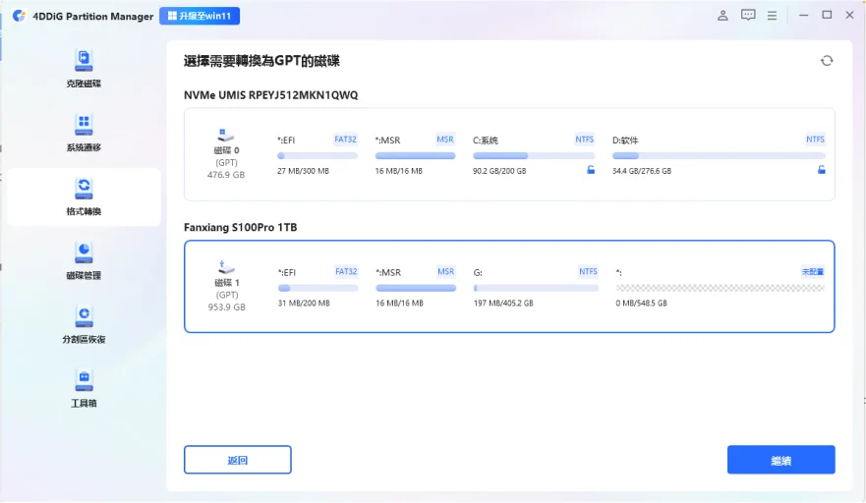Click the unallocated 548.5 GB space bar
Image resolution: width=866 pixels, height=503 pixels.
(x=721, y=288)
